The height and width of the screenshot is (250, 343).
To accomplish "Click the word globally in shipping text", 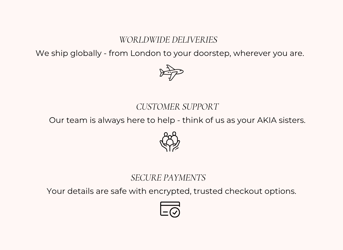I will 86,53.
